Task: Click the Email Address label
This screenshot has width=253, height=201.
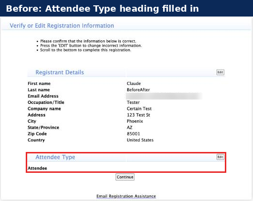Action: 43,96
